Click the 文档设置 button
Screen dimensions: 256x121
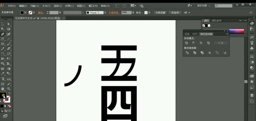[160, 12]
